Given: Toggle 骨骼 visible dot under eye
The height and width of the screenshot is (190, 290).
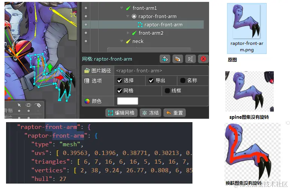Looking at the screenshot, I should coord(29,111).
